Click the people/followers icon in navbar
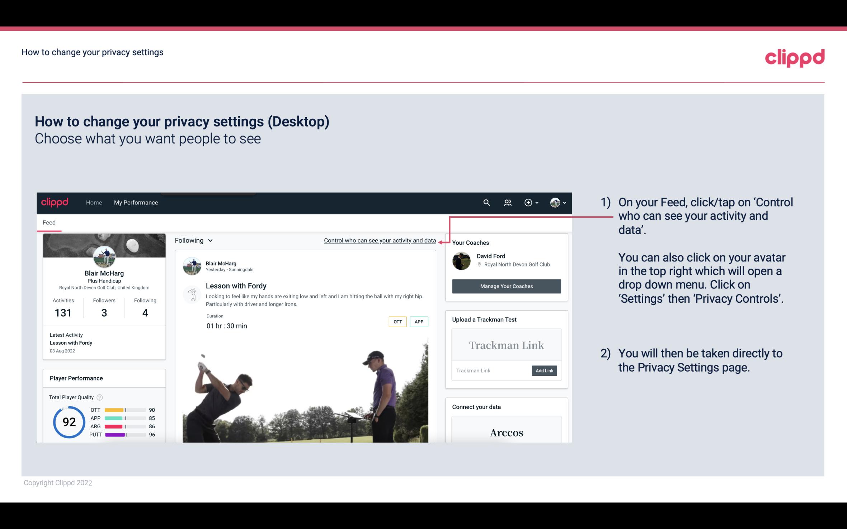 tap(508, 202)
